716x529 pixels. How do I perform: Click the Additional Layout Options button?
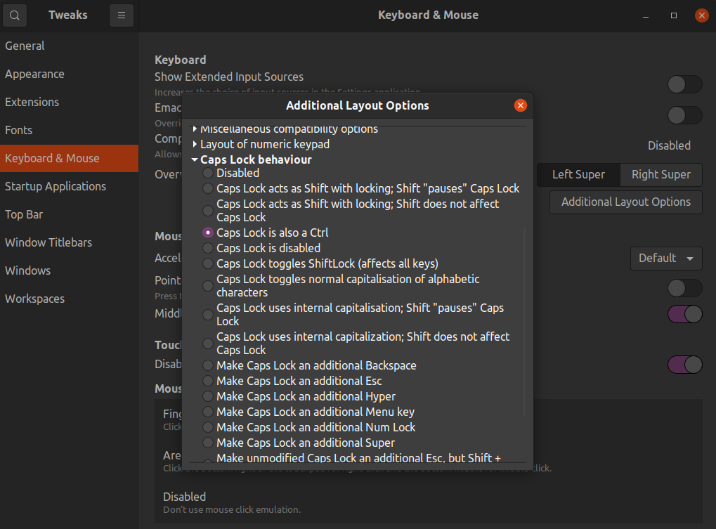[625, 202]
